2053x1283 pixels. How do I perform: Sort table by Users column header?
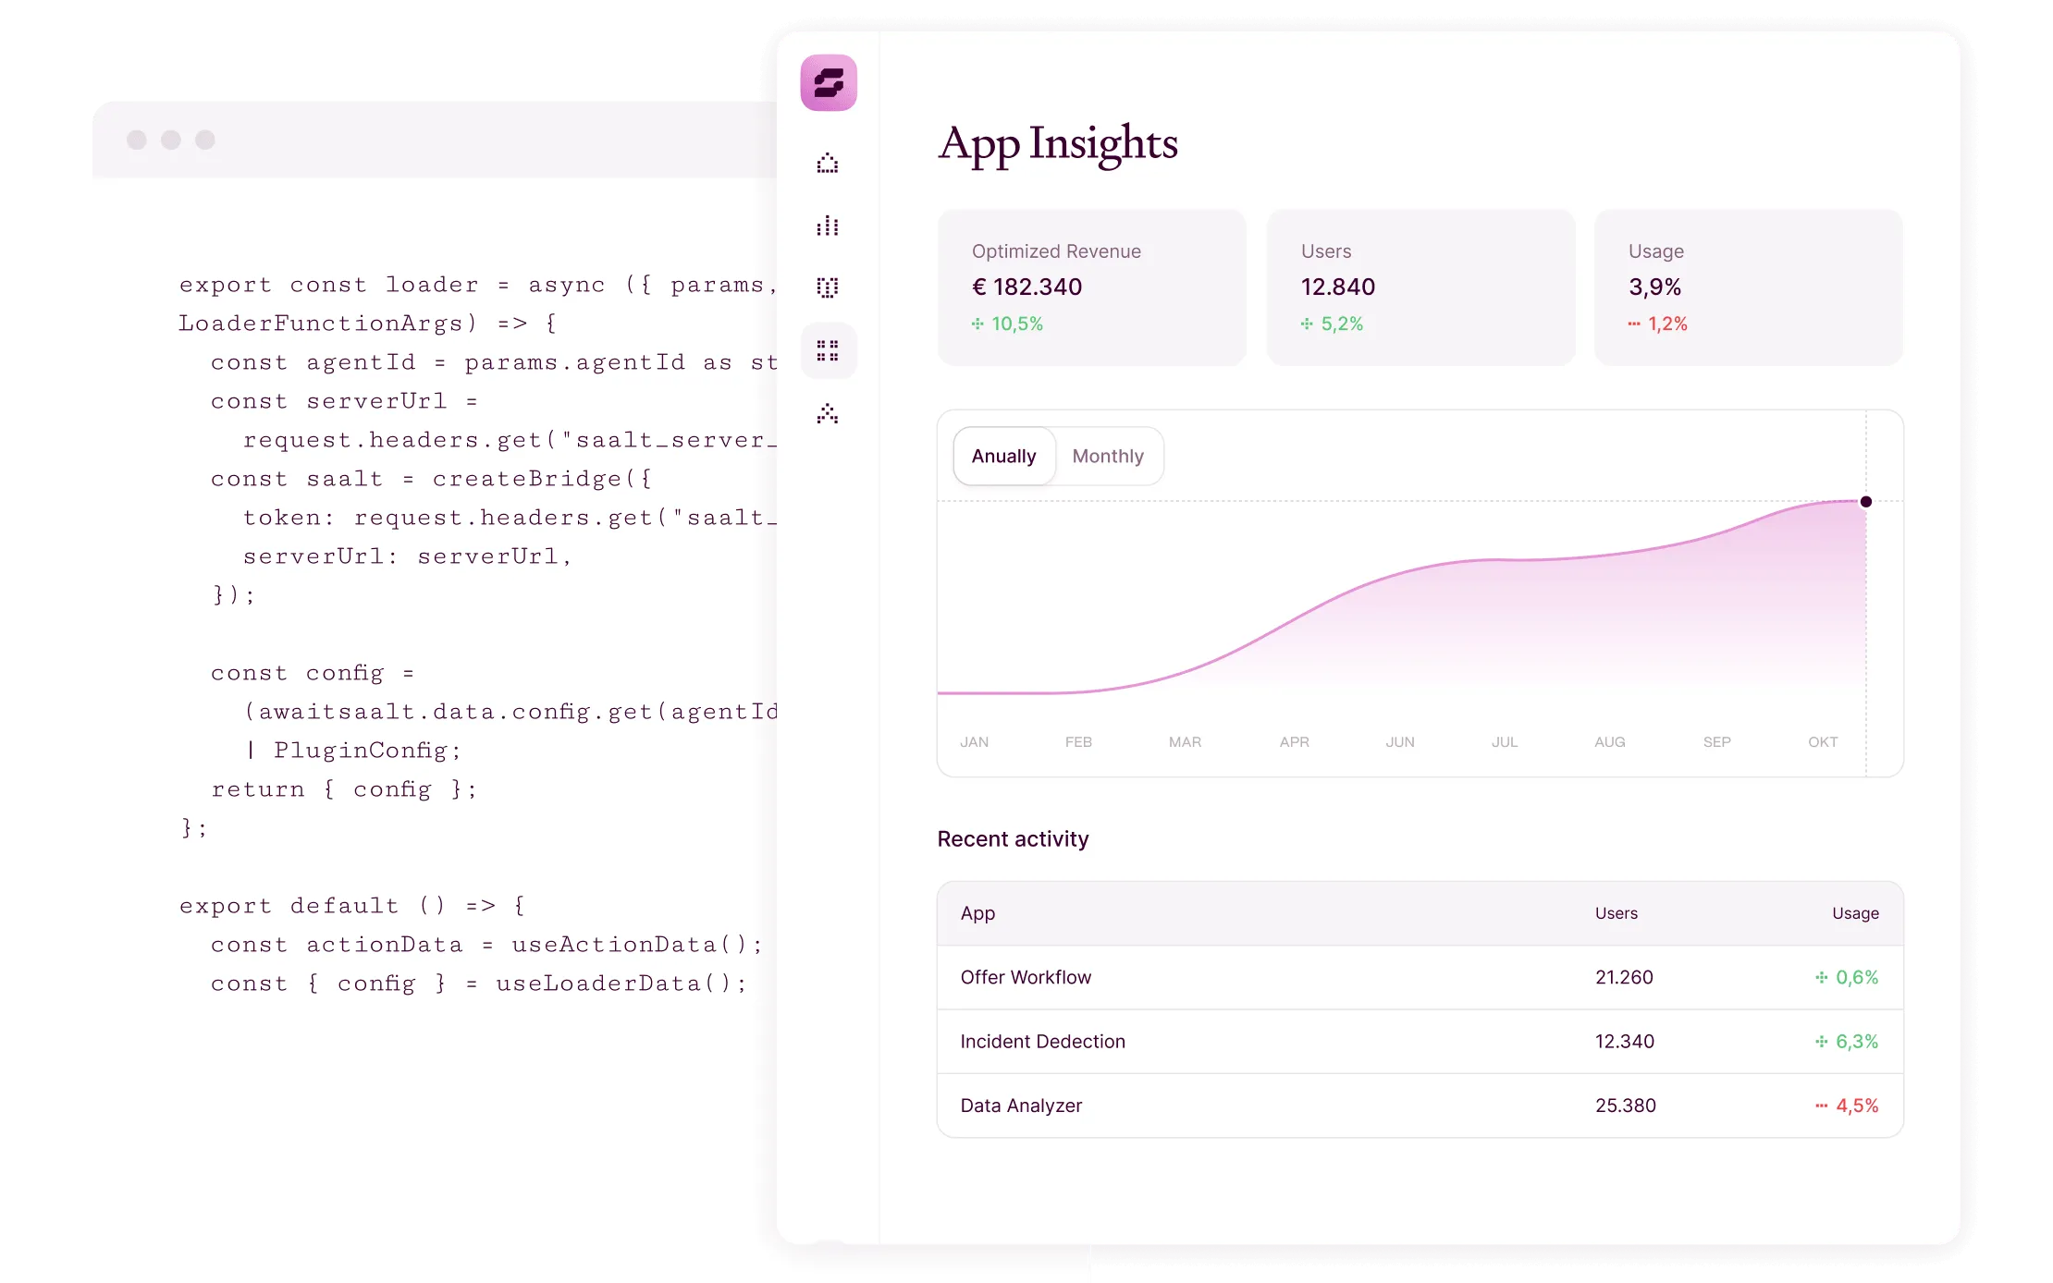pos(1616,913)
